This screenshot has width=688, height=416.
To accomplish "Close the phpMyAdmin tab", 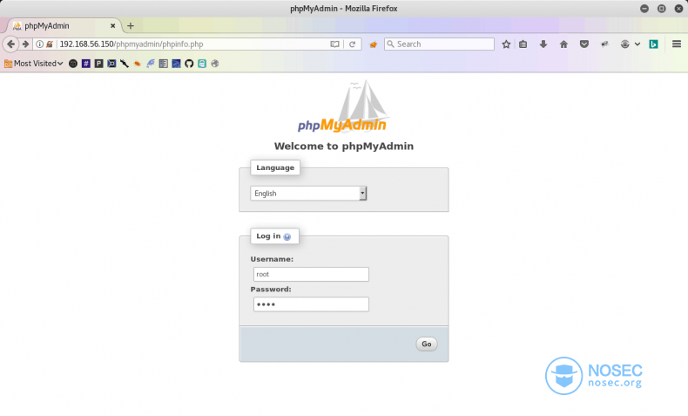I will 112,26.
